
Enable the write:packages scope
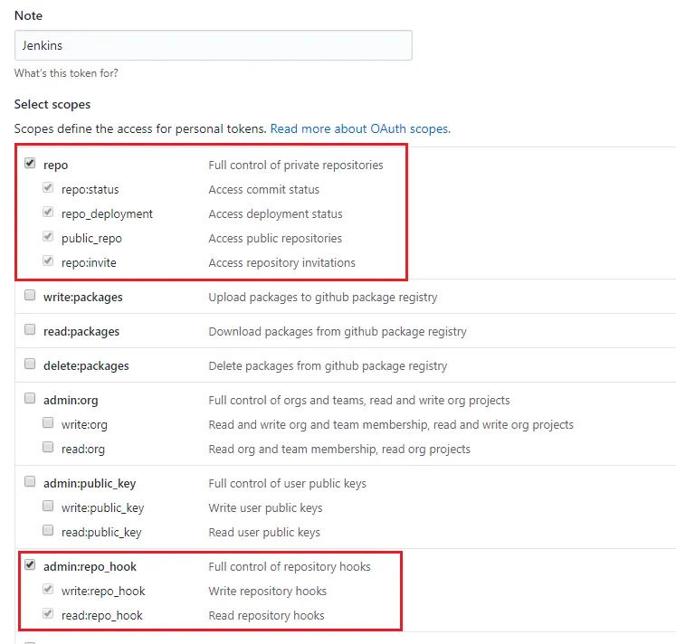click(x=30, y=296)
